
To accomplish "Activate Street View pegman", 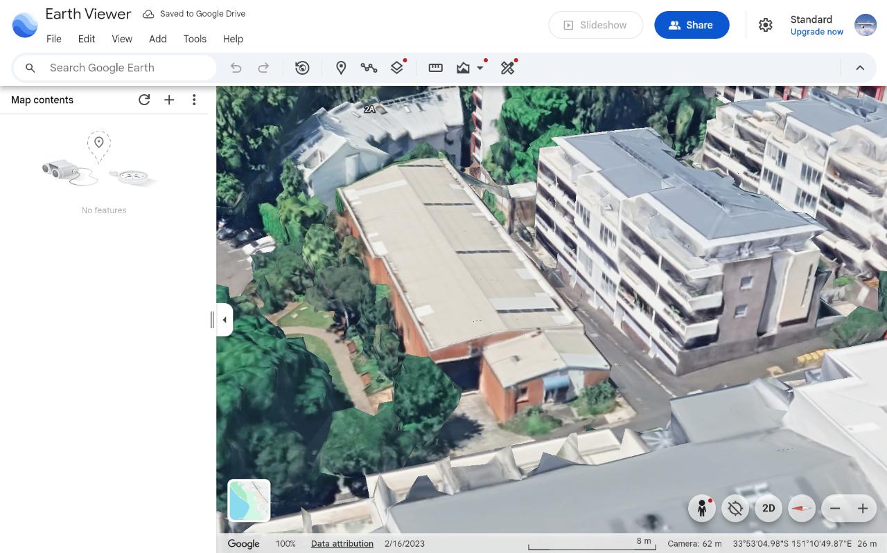I will tap(702, 509).
